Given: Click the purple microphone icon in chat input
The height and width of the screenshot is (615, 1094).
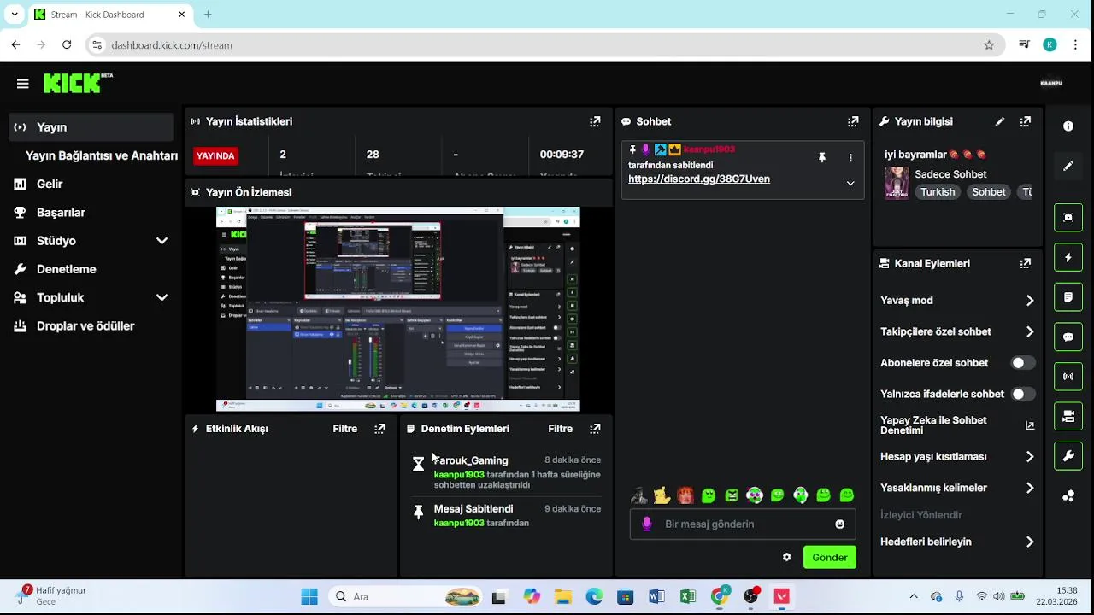Looking at the screenshot, I should [x=647, y=524].
